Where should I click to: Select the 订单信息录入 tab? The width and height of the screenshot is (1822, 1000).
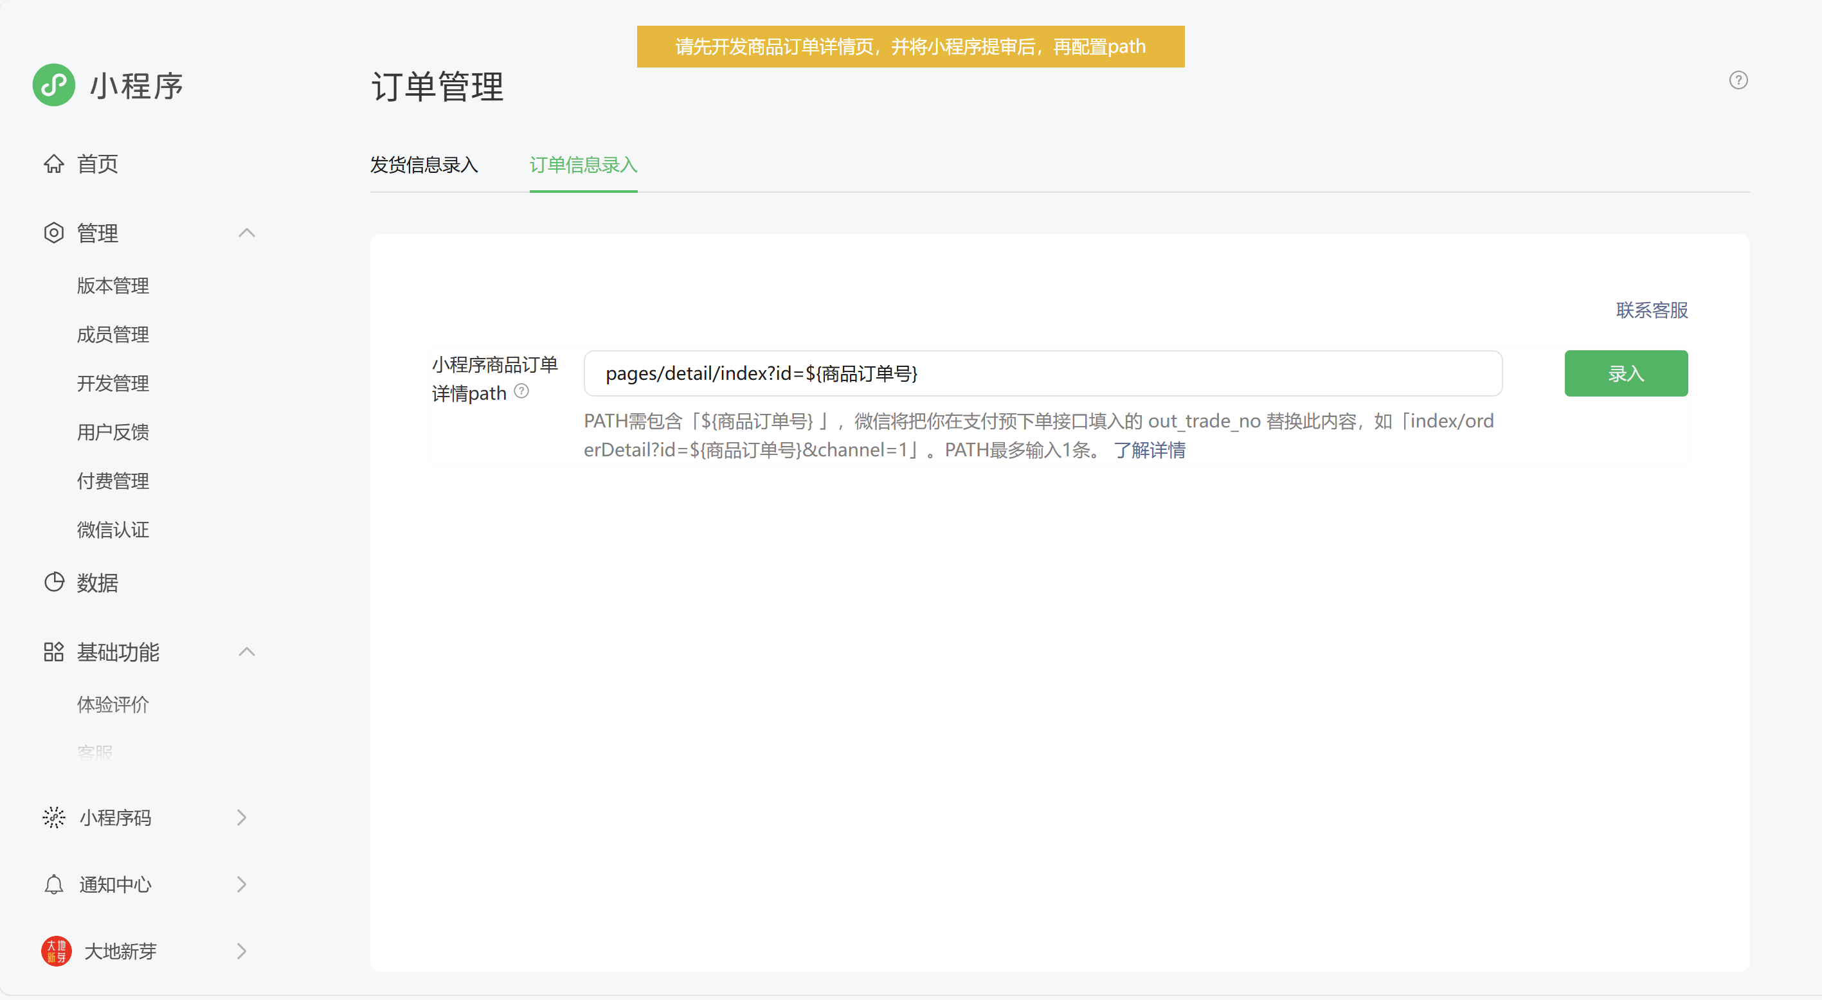[583, 165]
